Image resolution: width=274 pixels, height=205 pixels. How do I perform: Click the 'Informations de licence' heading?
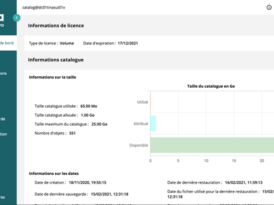tap(56, 26)
